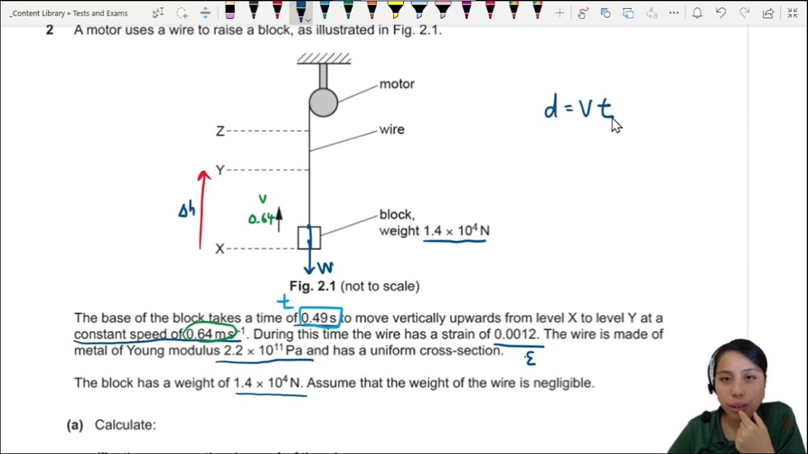The width and height of the screenshot is (808, 454).
Task: Select the orange pen
Action: (x=372, y=11)
